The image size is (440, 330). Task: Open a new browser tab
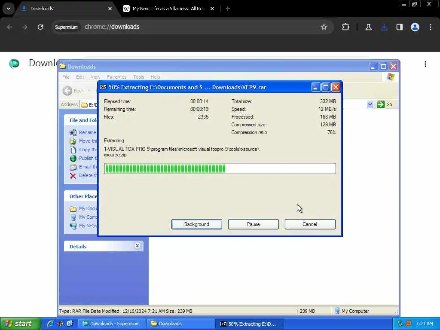click(x=228, y=9)
